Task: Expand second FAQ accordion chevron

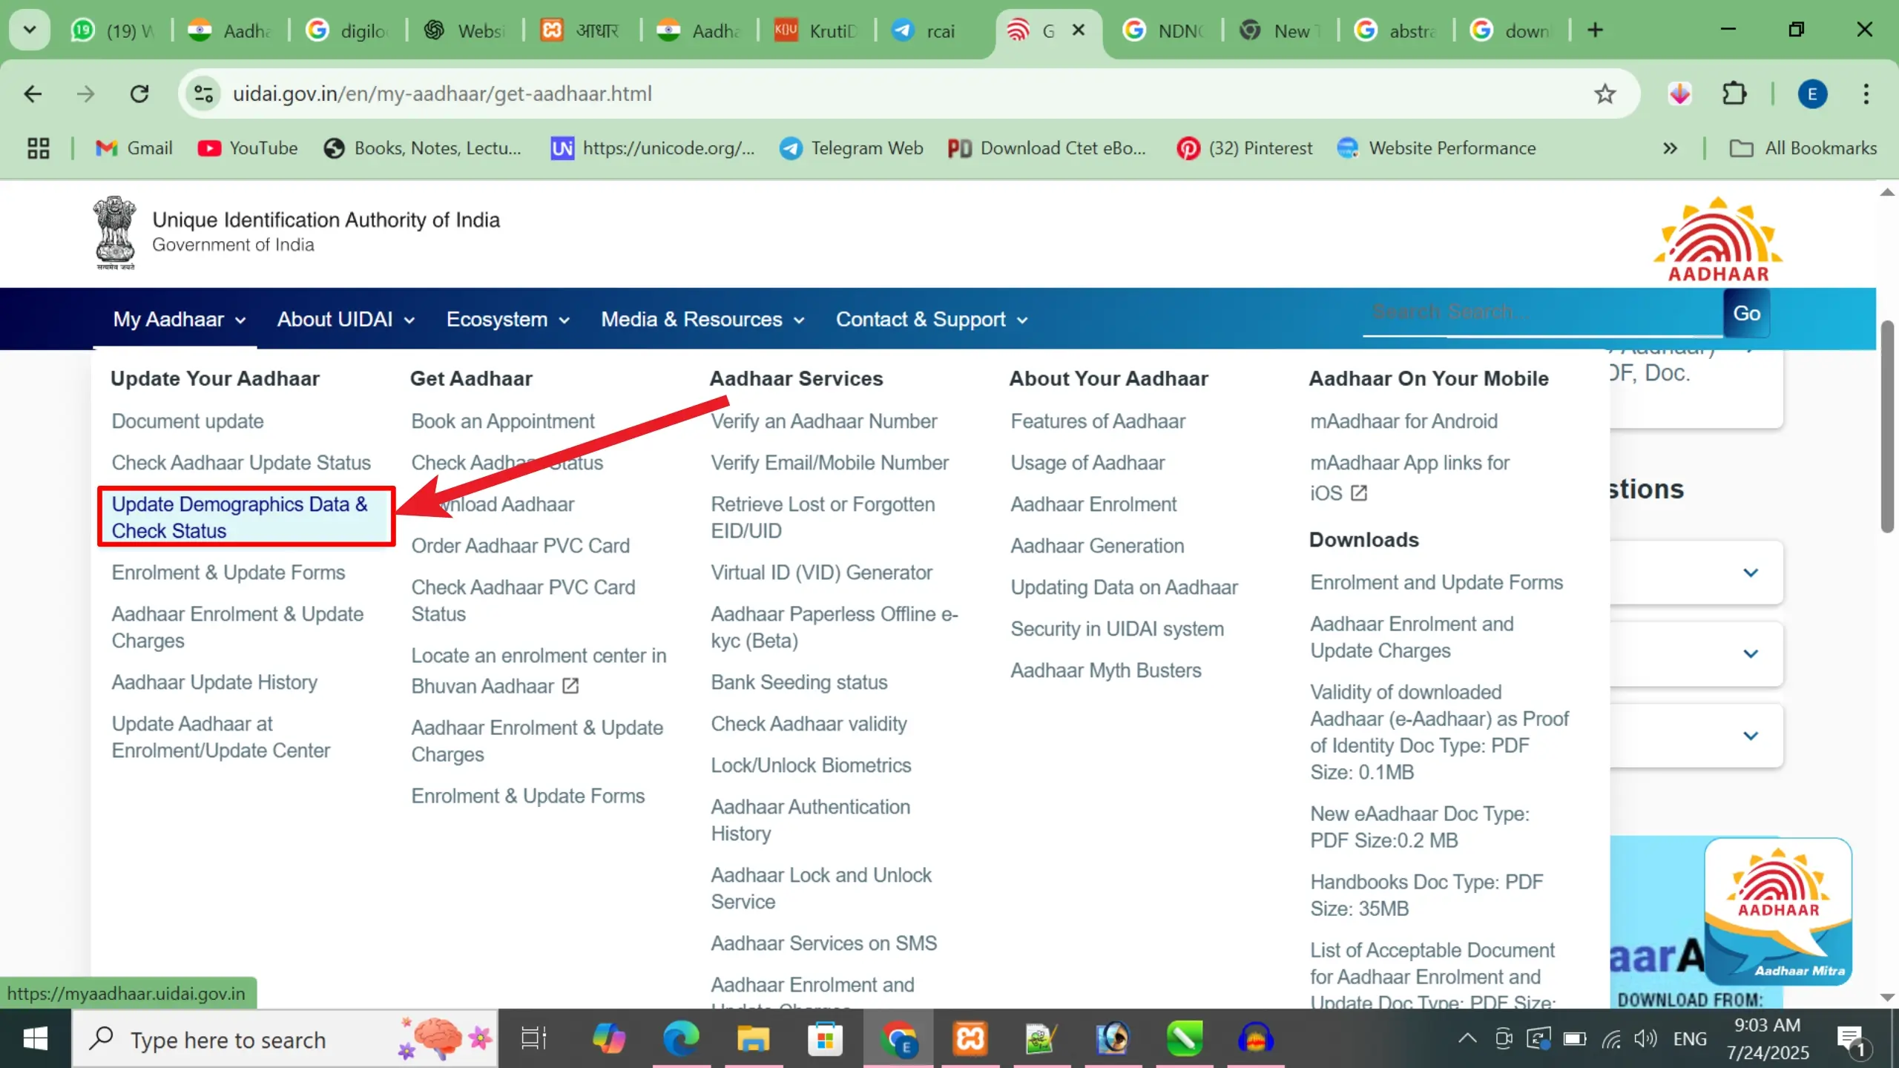Action: click(1751, 653)
